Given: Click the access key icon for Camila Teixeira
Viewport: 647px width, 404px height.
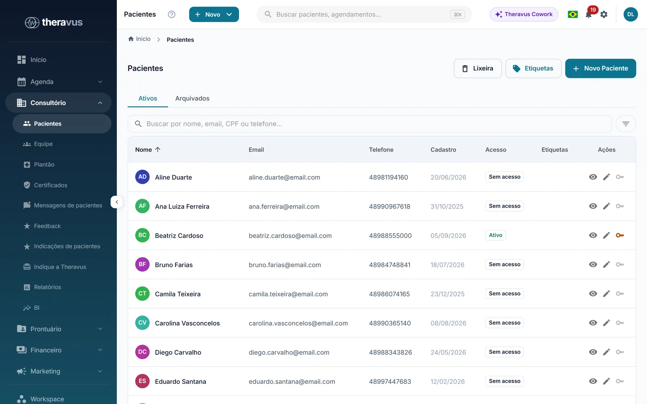Looking at the screenshot, I should coord(620,294).
